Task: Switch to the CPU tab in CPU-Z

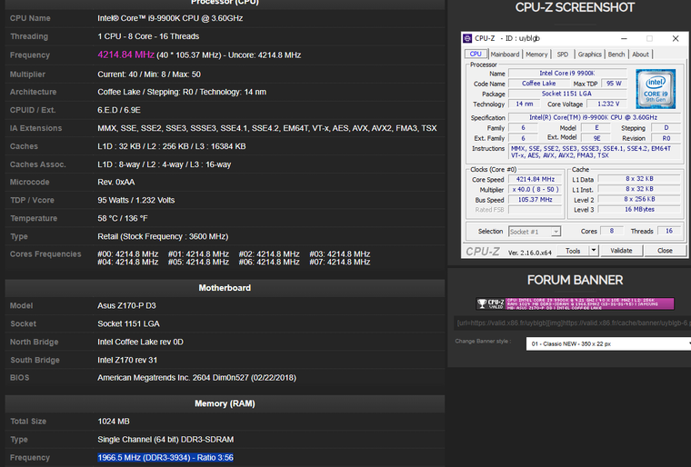Action: click(476, 54)
